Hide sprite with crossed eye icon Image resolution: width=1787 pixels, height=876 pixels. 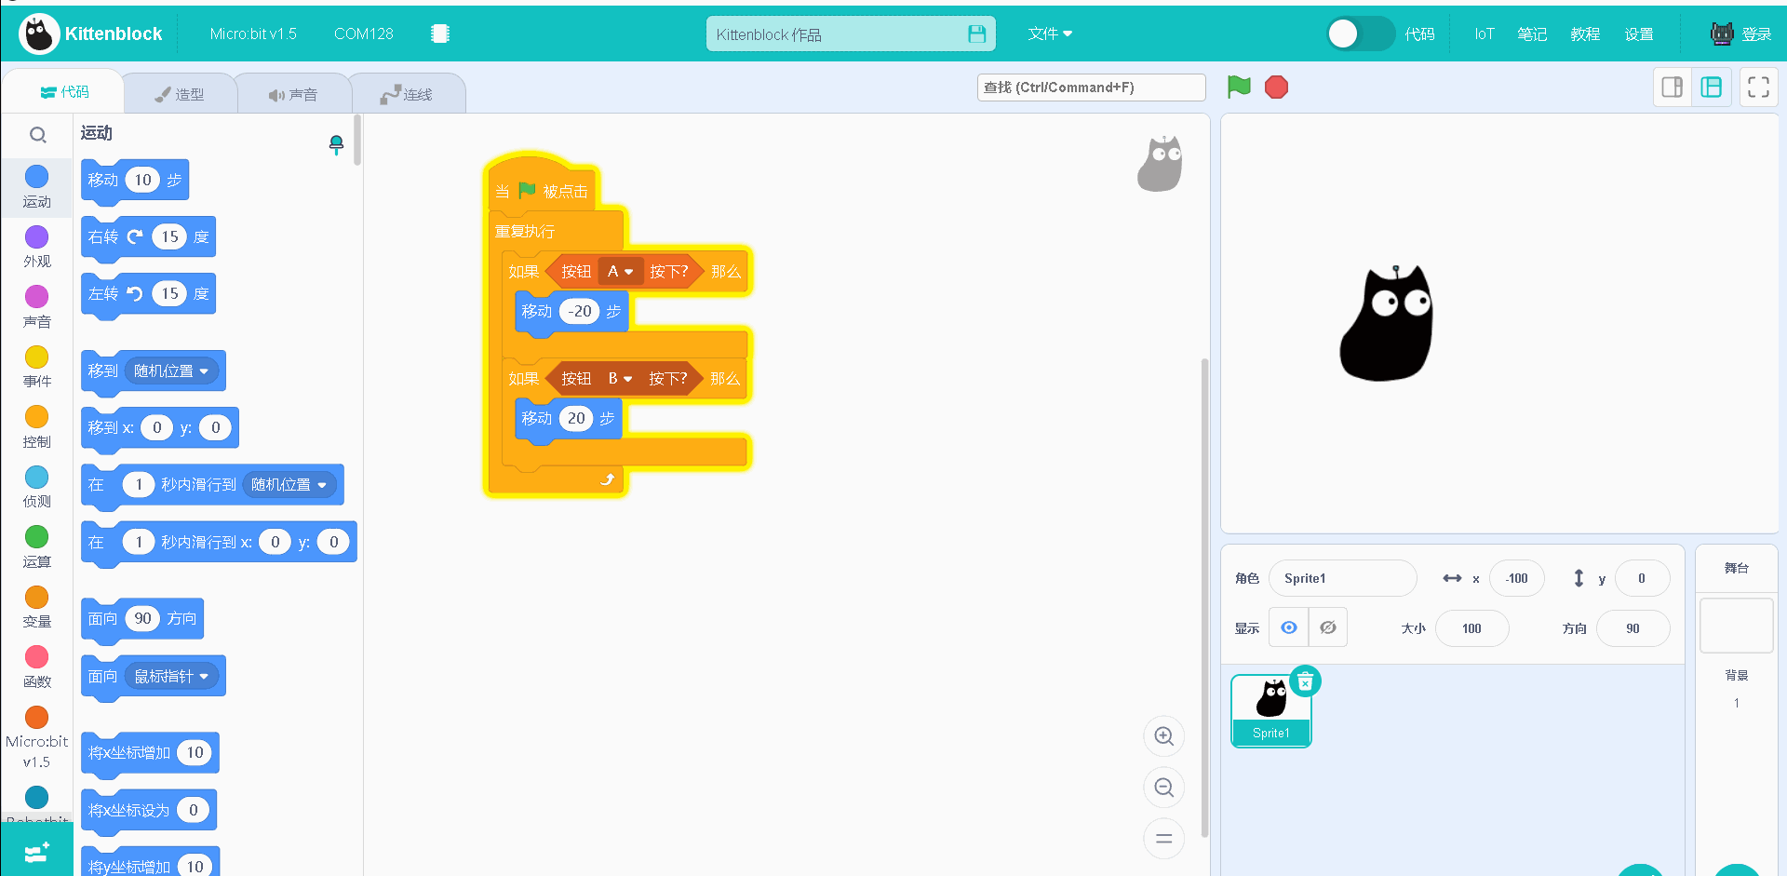tap(1328, 627)
